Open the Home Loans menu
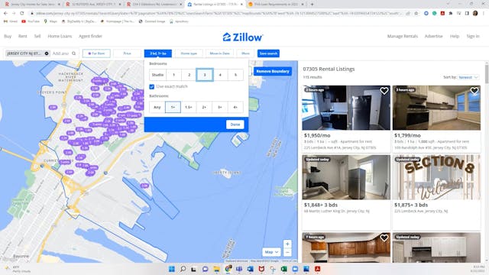The width and height of the screenshot is (489, 275). point(60,36)
